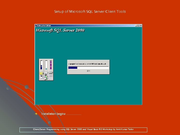The width and height of the screenshot is (180, 135).
Task: Click the bullet icon before "Installation begins"
Action: point(36,114)
